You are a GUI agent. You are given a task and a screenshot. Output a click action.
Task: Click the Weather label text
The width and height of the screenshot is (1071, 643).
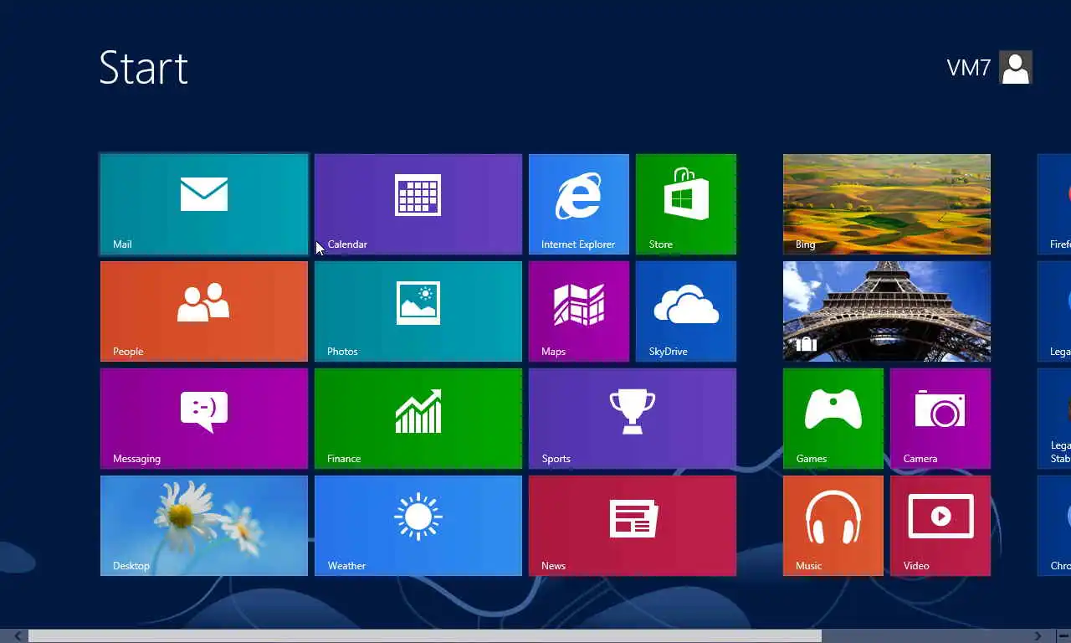click(x=346, y=566)
